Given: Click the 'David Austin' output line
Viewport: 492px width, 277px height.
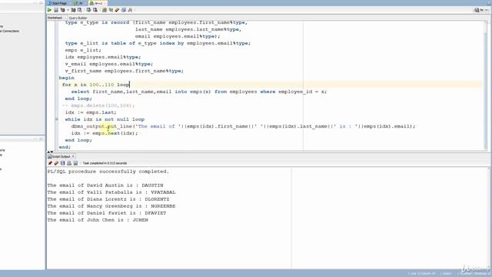Looking at the screenshot, I should (x=105, y=185).
